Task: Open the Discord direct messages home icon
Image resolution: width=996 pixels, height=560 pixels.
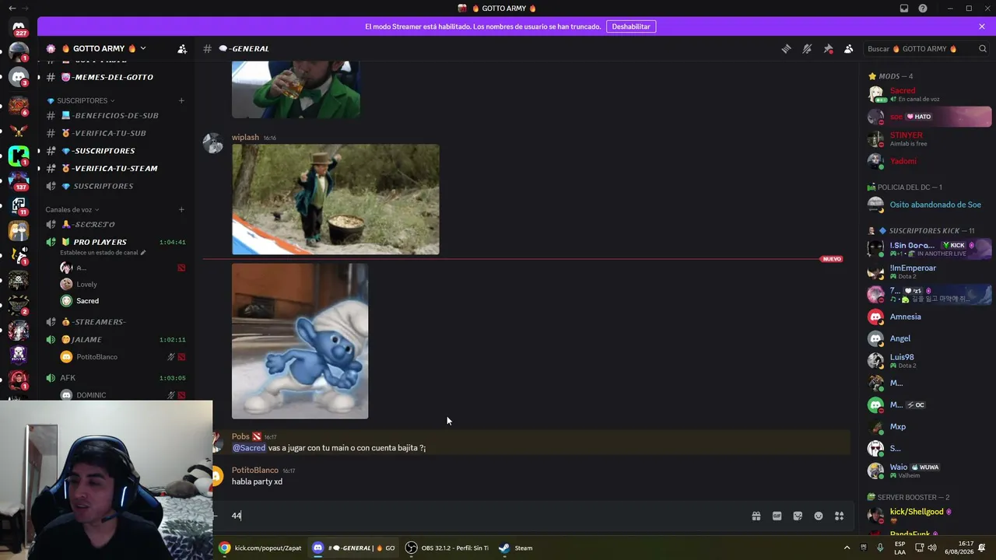Action: (19, 26)
